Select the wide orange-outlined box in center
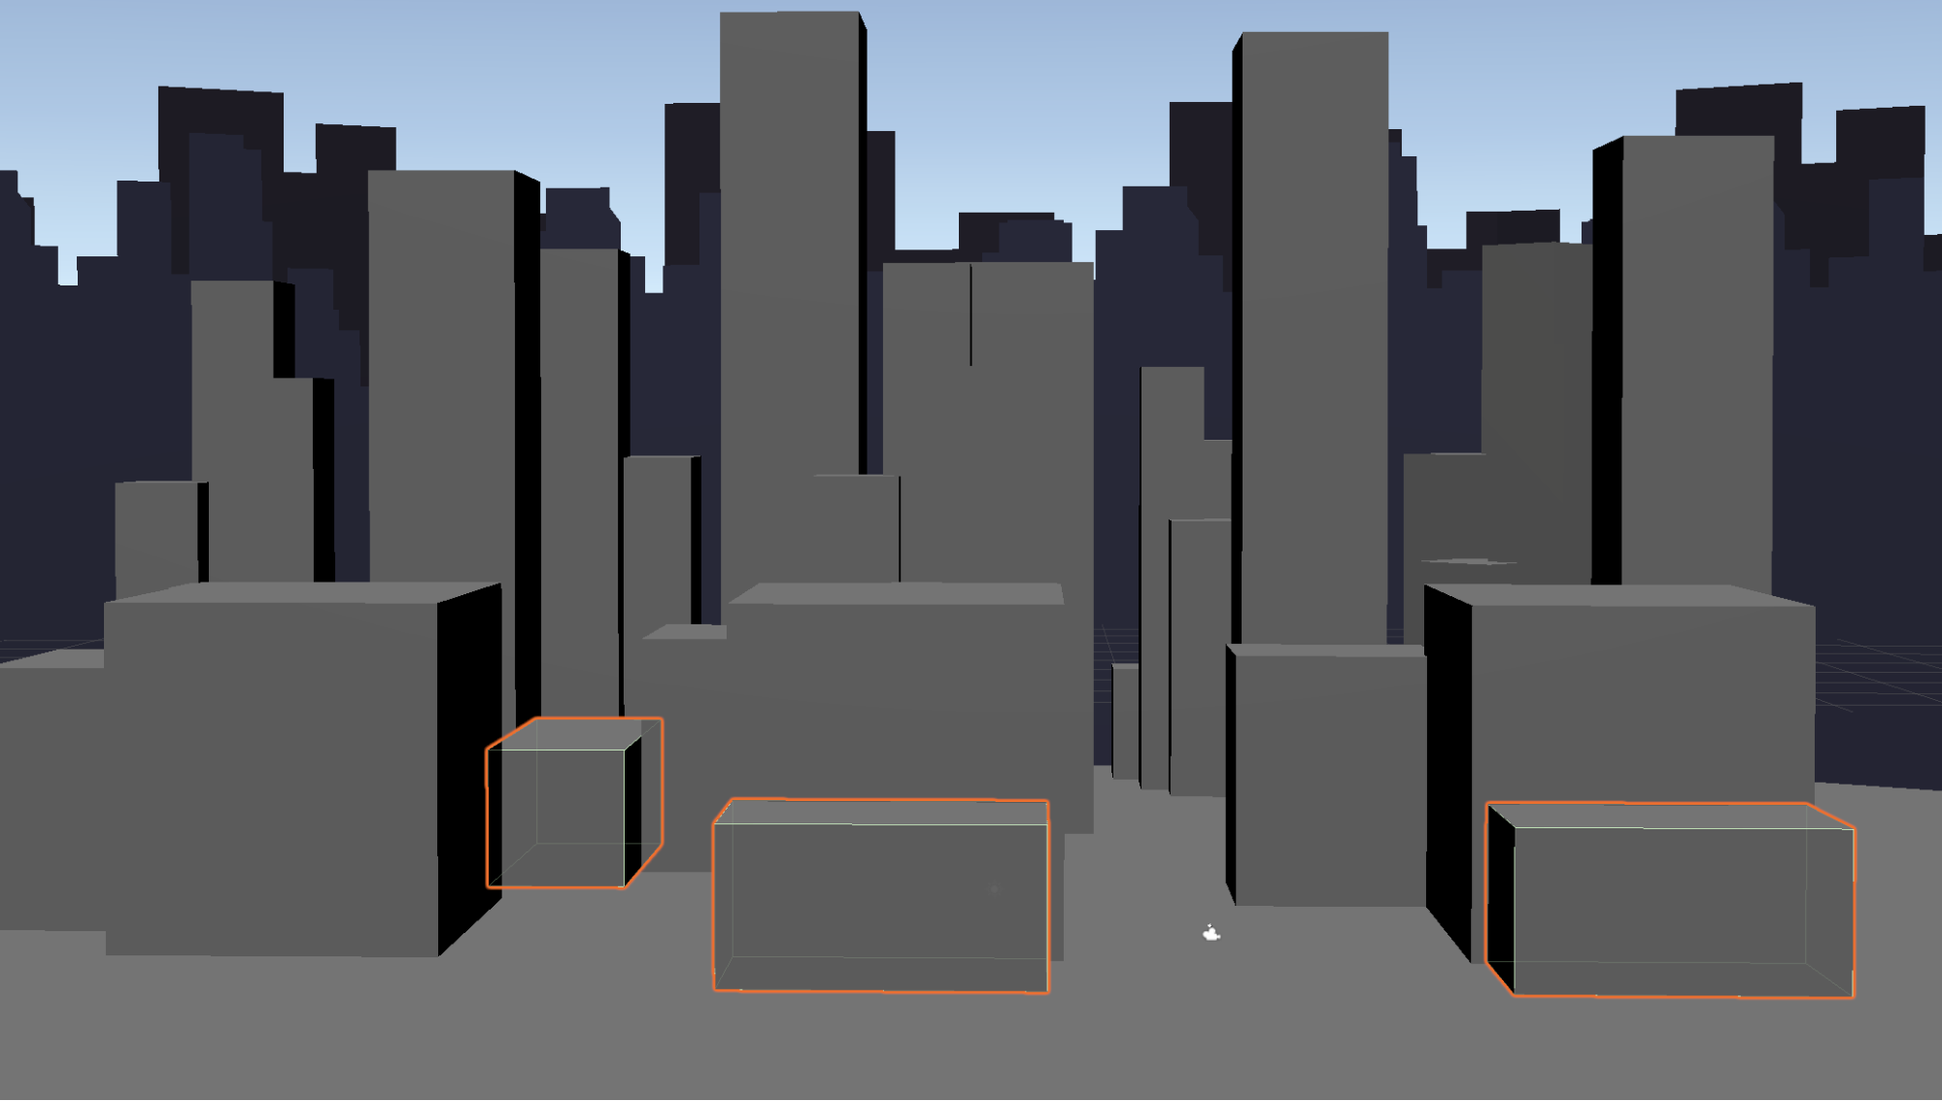This screenshot has height=1101, width=1942. coord(880,893)
